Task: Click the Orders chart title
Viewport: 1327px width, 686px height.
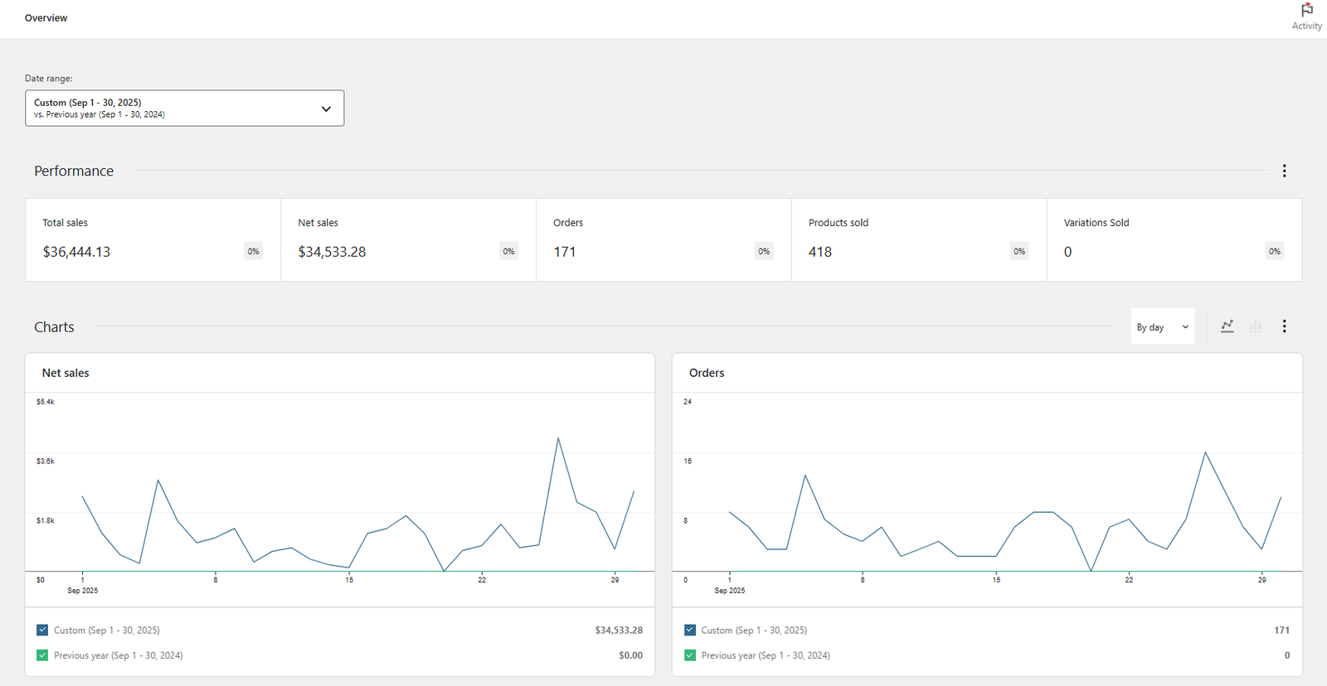Action: click(x=707, y=374)
